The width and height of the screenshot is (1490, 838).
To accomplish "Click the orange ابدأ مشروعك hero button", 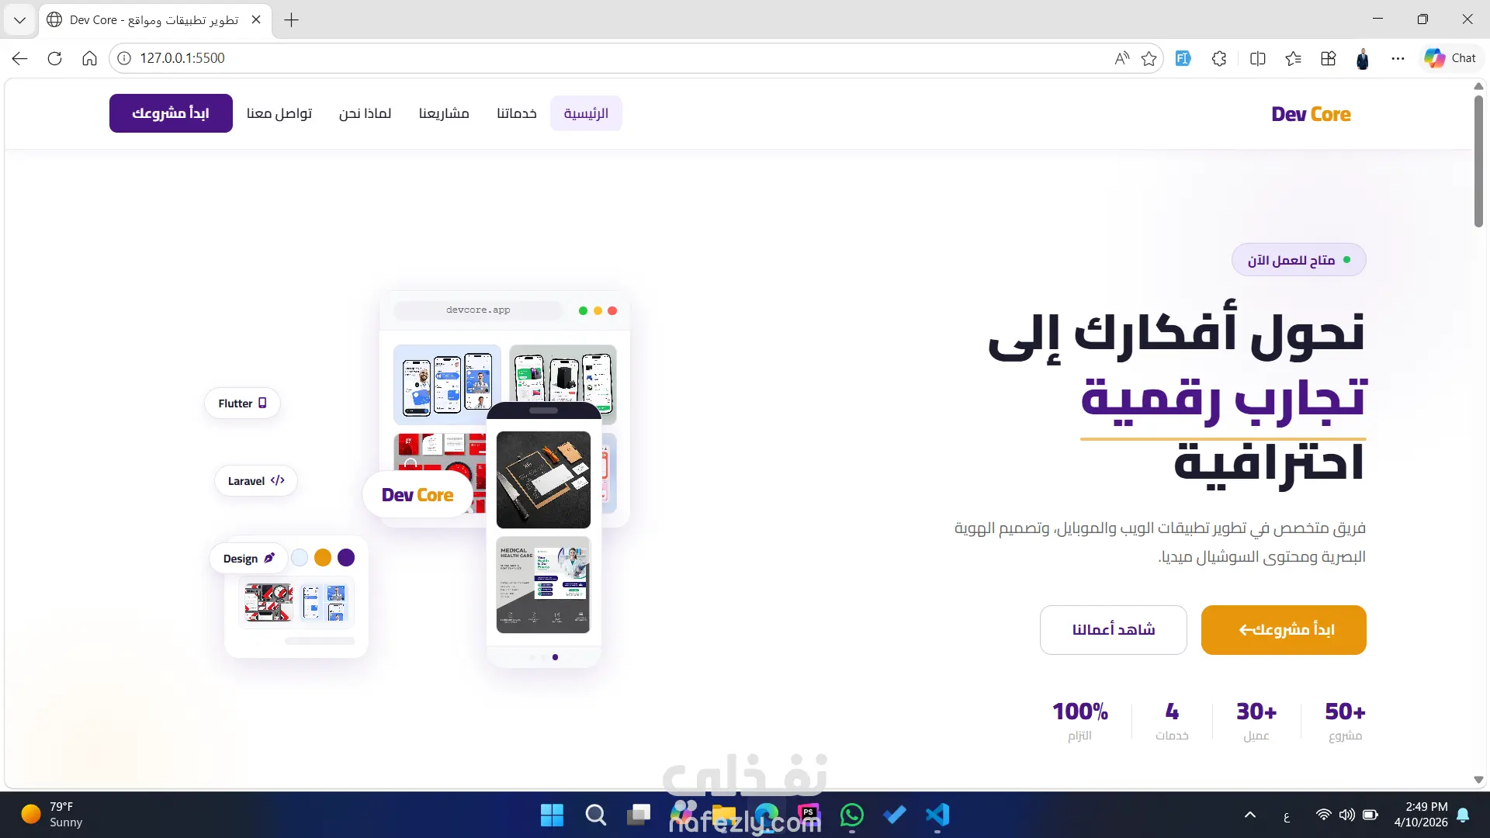I will pos(1284,629).
